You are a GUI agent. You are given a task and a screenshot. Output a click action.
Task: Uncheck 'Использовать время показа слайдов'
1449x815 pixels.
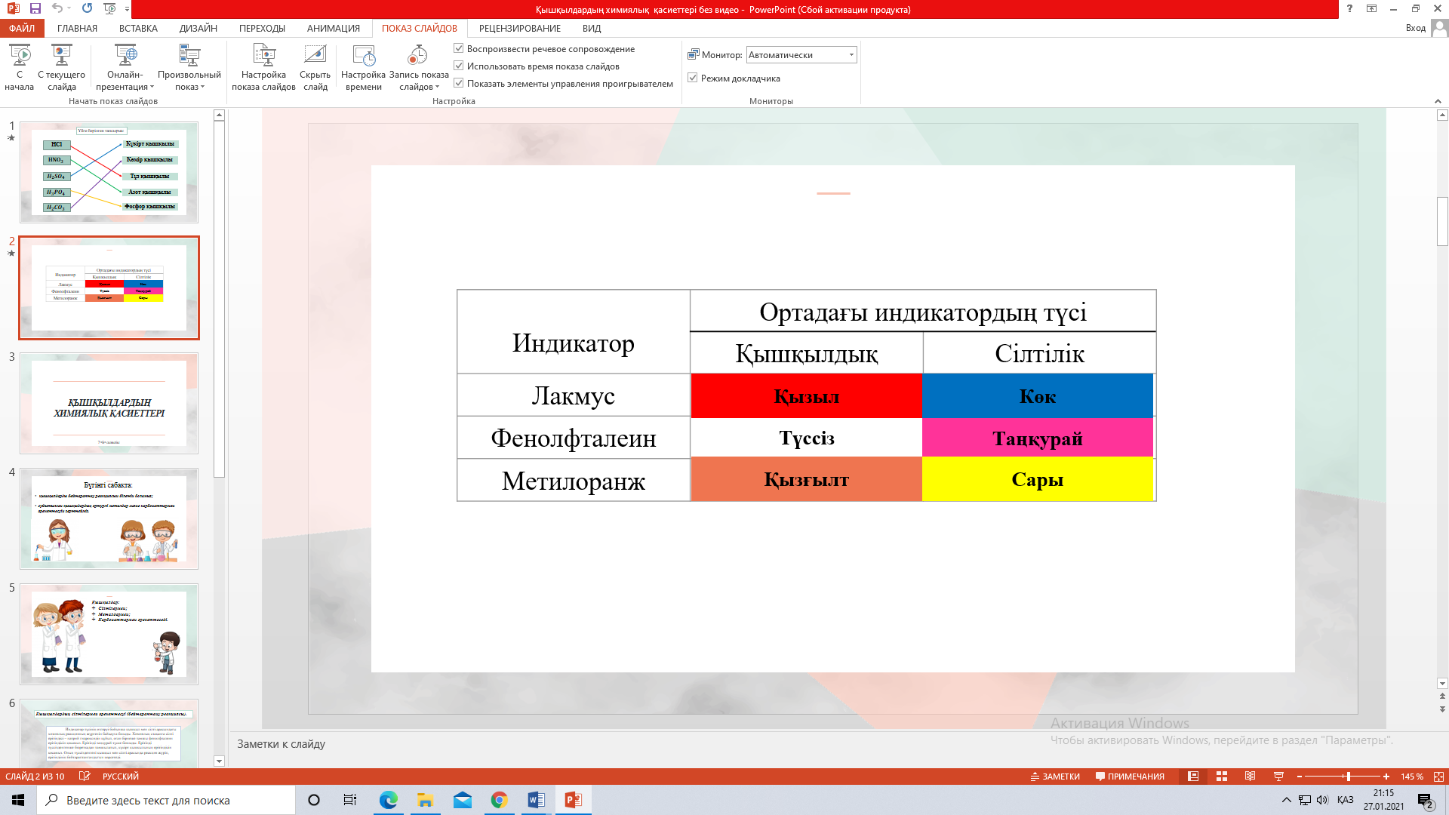(458, 66)
